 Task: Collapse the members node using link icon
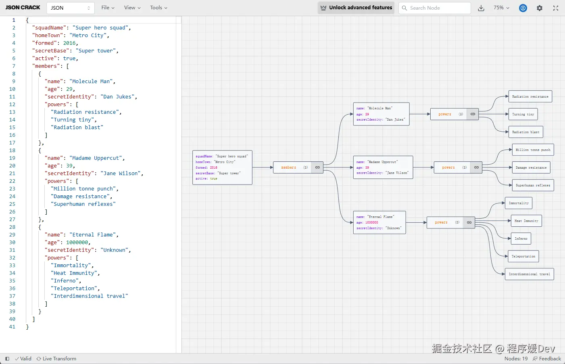pos(317,167)
